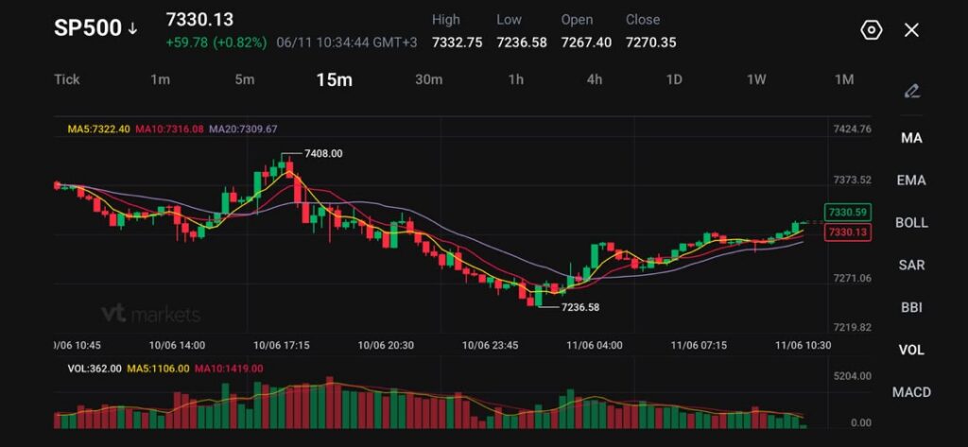Enable the BOLL indicator
The width and height of the screenshot is (968, 447).
click(x=911, y=222)
